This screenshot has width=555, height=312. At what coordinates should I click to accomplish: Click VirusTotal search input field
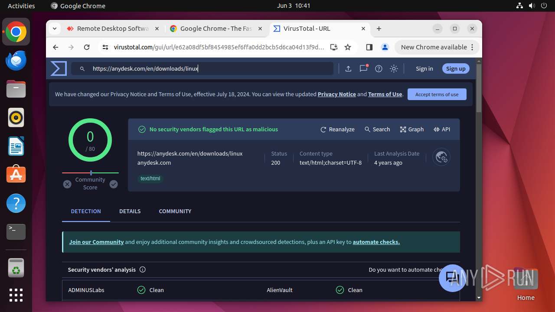tap(202, 68)
